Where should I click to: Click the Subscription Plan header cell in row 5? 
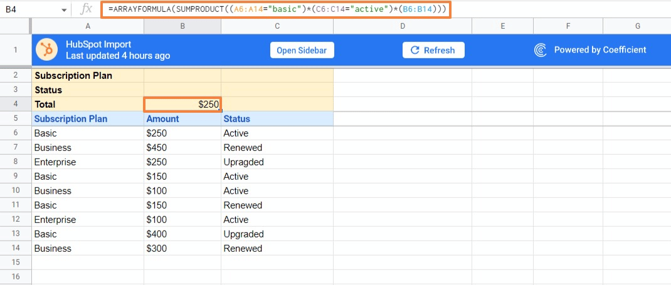coord(88,119)
